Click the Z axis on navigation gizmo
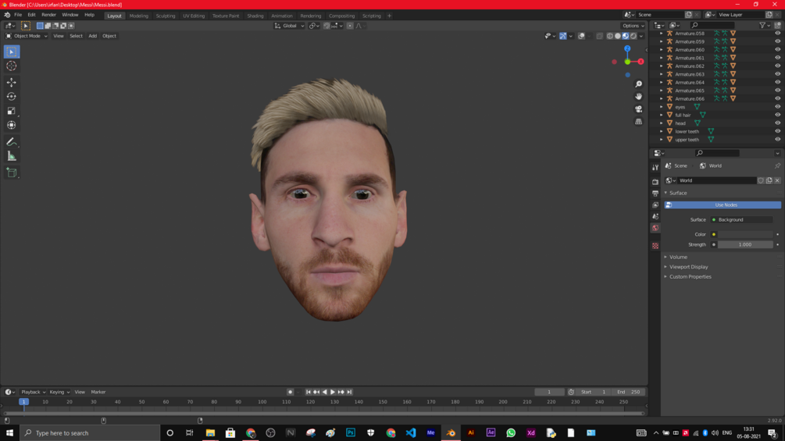 (x=627, y=48)
